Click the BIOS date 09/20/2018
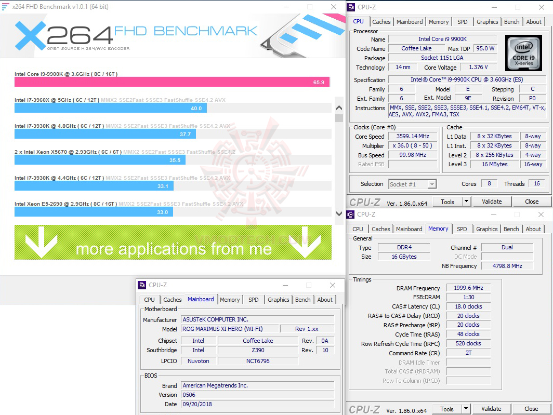 tap(257, 404)
